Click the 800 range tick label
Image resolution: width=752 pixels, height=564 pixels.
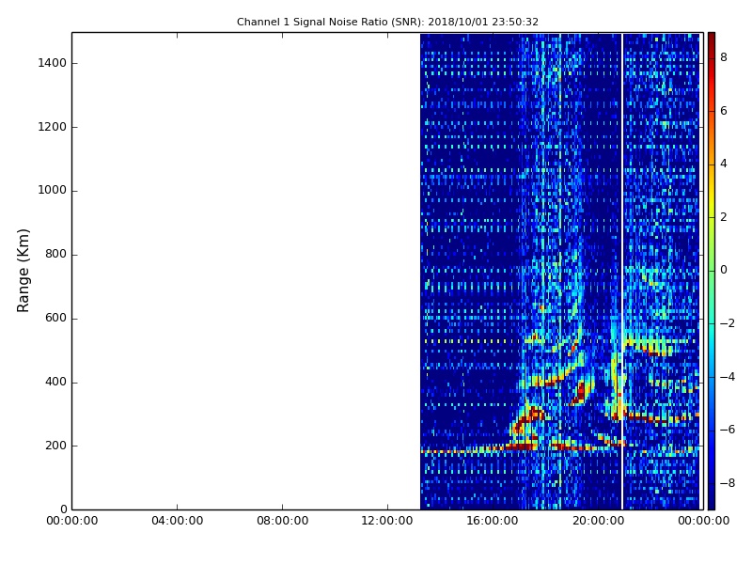tap(55, 254)
